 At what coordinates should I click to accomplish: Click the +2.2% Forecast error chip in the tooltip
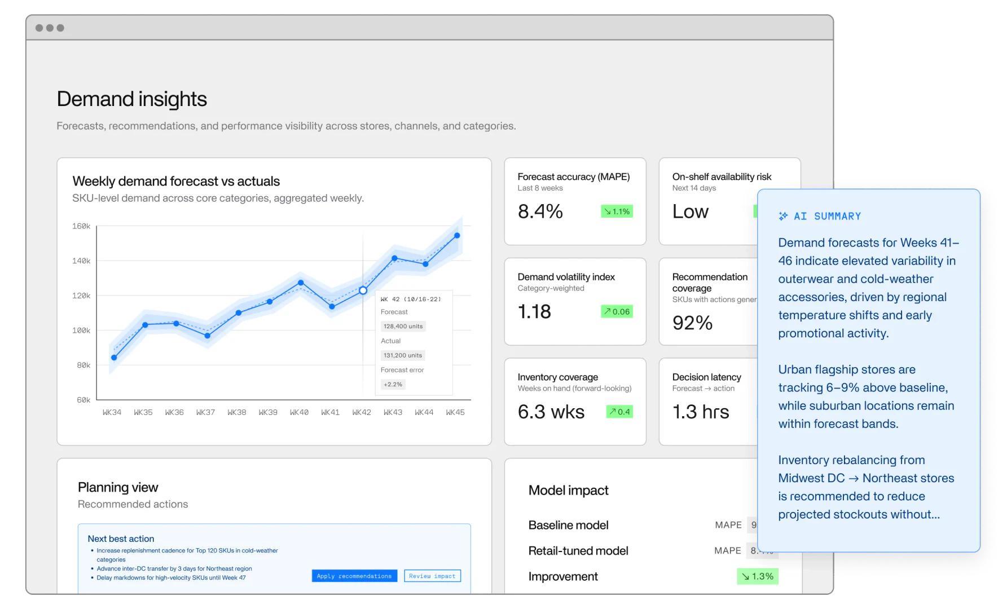392,384
